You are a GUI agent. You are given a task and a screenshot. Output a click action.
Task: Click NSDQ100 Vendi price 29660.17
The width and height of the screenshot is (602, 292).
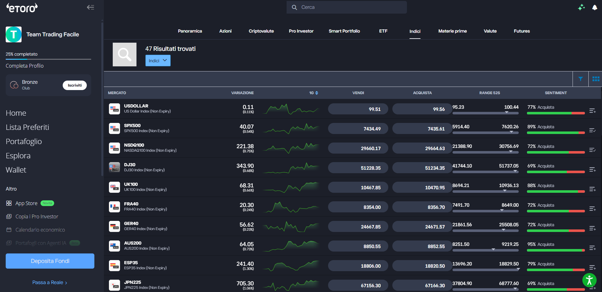358,148
